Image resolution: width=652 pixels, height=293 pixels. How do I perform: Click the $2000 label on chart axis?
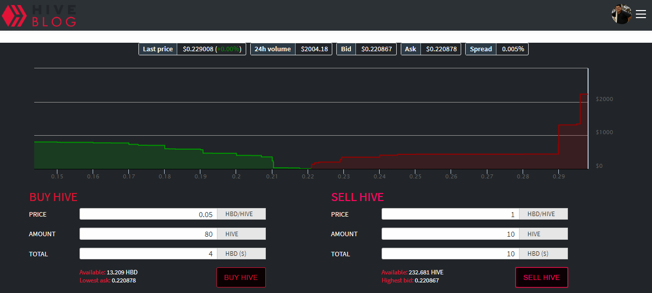point(604,100)
